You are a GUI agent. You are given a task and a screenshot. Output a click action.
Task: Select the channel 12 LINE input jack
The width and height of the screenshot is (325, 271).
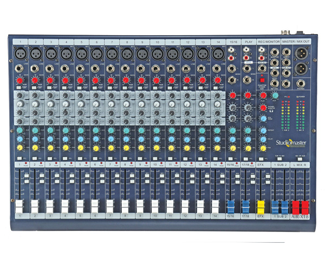pos(186,69)
